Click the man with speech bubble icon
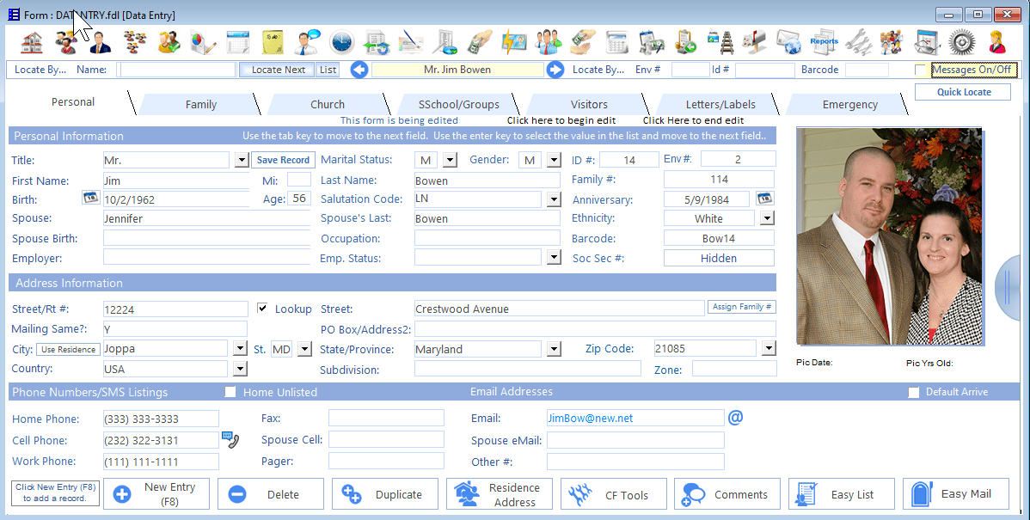The image size is (1030, 520). click(307, 43)
